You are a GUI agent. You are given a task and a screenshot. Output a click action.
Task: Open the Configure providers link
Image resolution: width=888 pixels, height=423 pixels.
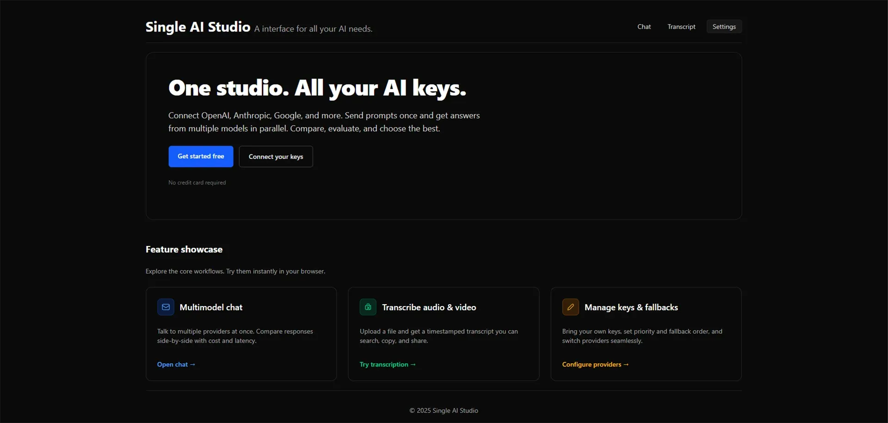click(x=595, y=364)
